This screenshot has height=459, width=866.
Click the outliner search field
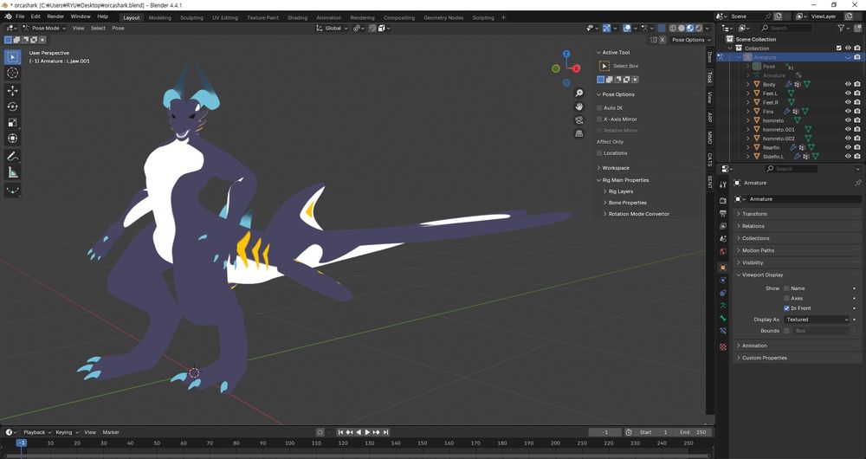tap(786, 29)
